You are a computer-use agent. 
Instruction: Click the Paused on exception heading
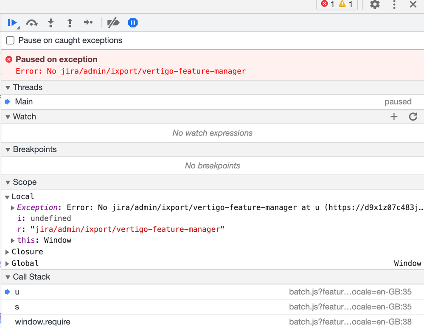tap(56, 59)
